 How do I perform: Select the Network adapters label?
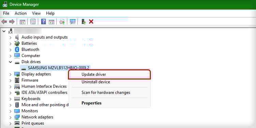(38, 117)
